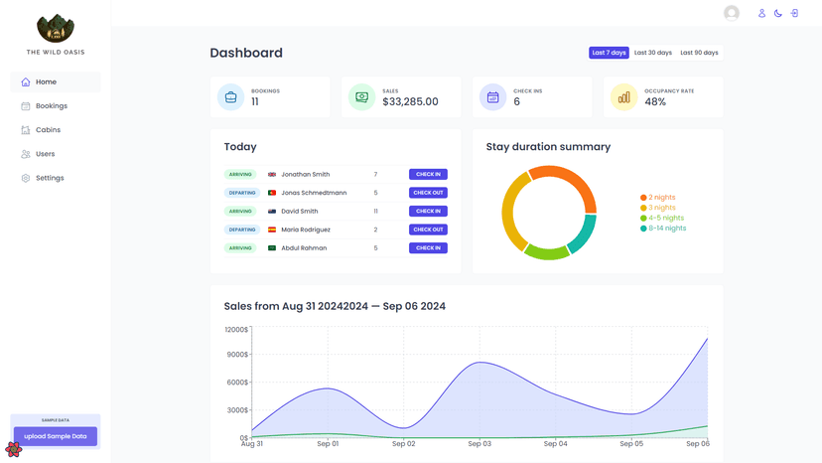Click the Bookings briefcase stat icon

[230, 97]
